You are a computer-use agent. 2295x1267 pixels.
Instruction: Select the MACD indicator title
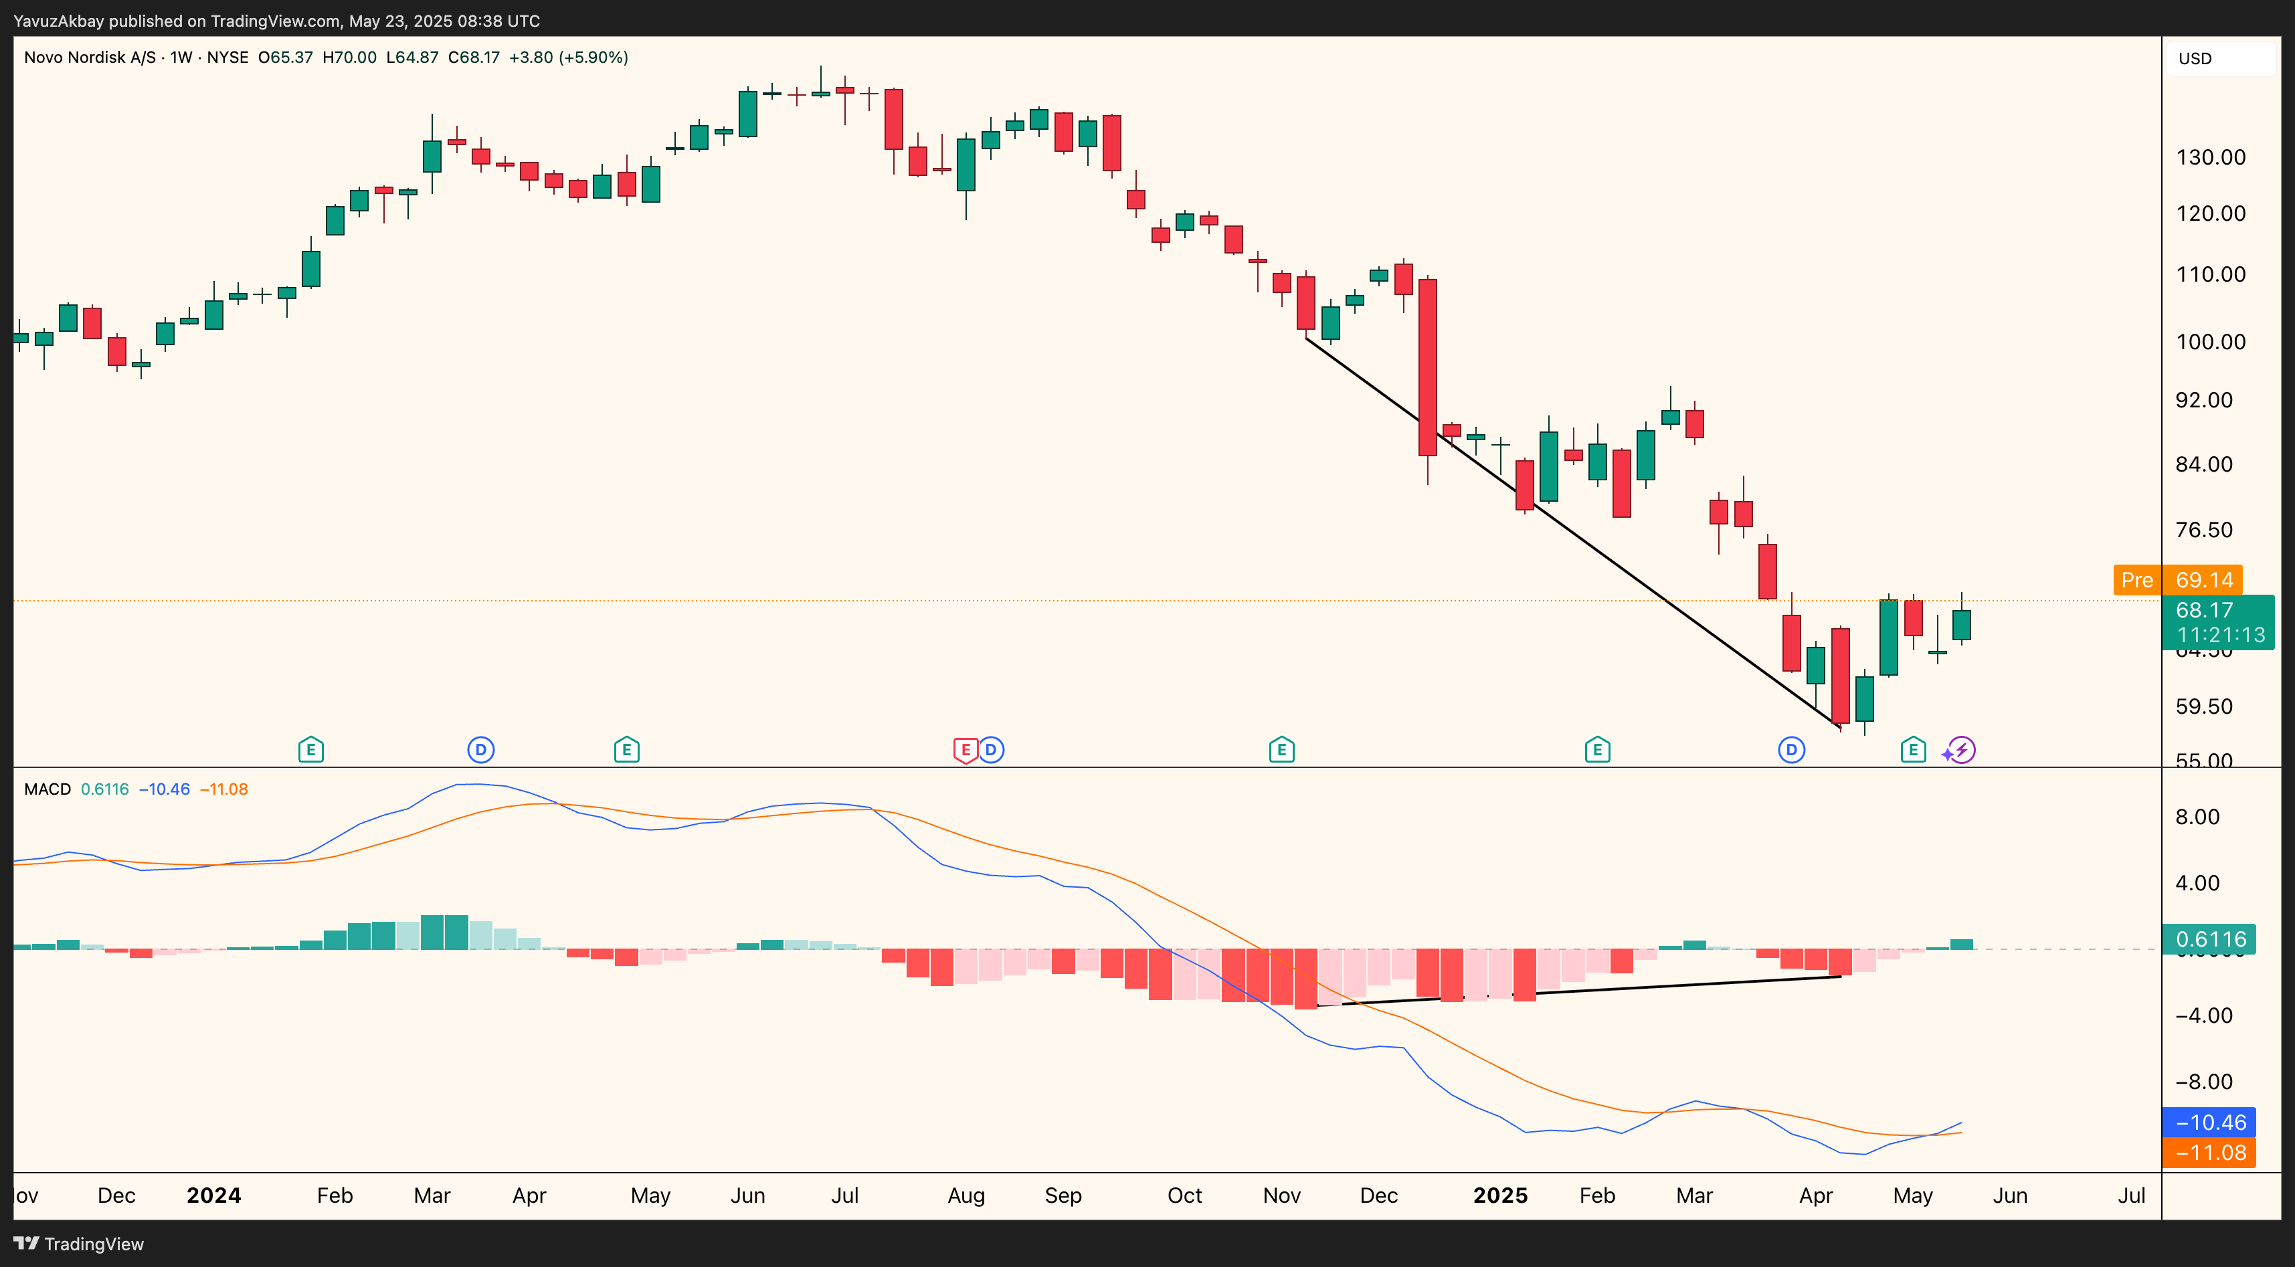click(x=46, y=789)
